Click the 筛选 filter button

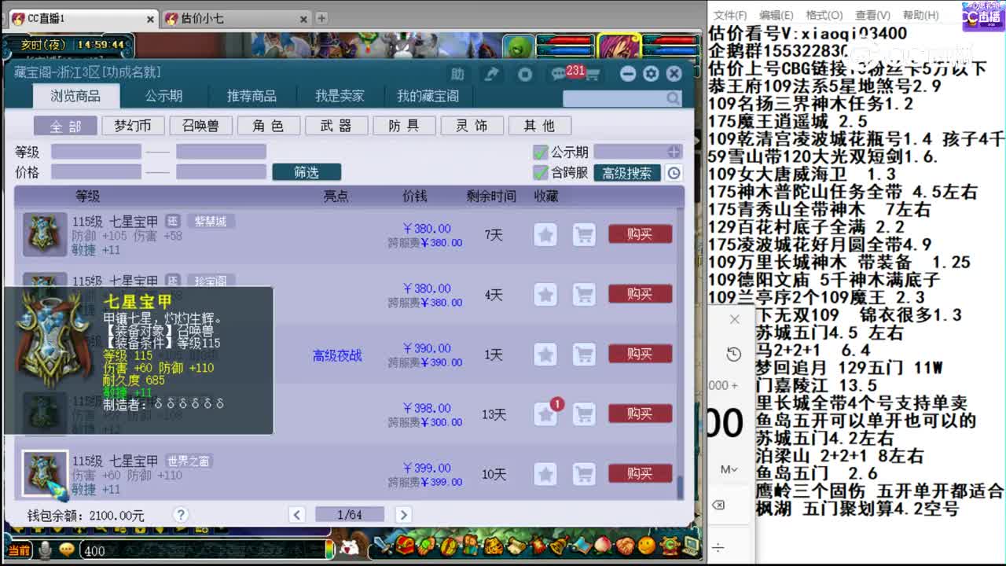[307, 172]
